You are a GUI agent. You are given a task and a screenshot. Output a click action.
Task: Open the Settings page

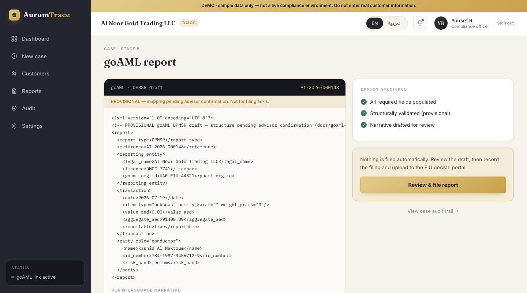click(x=45, y=126)
